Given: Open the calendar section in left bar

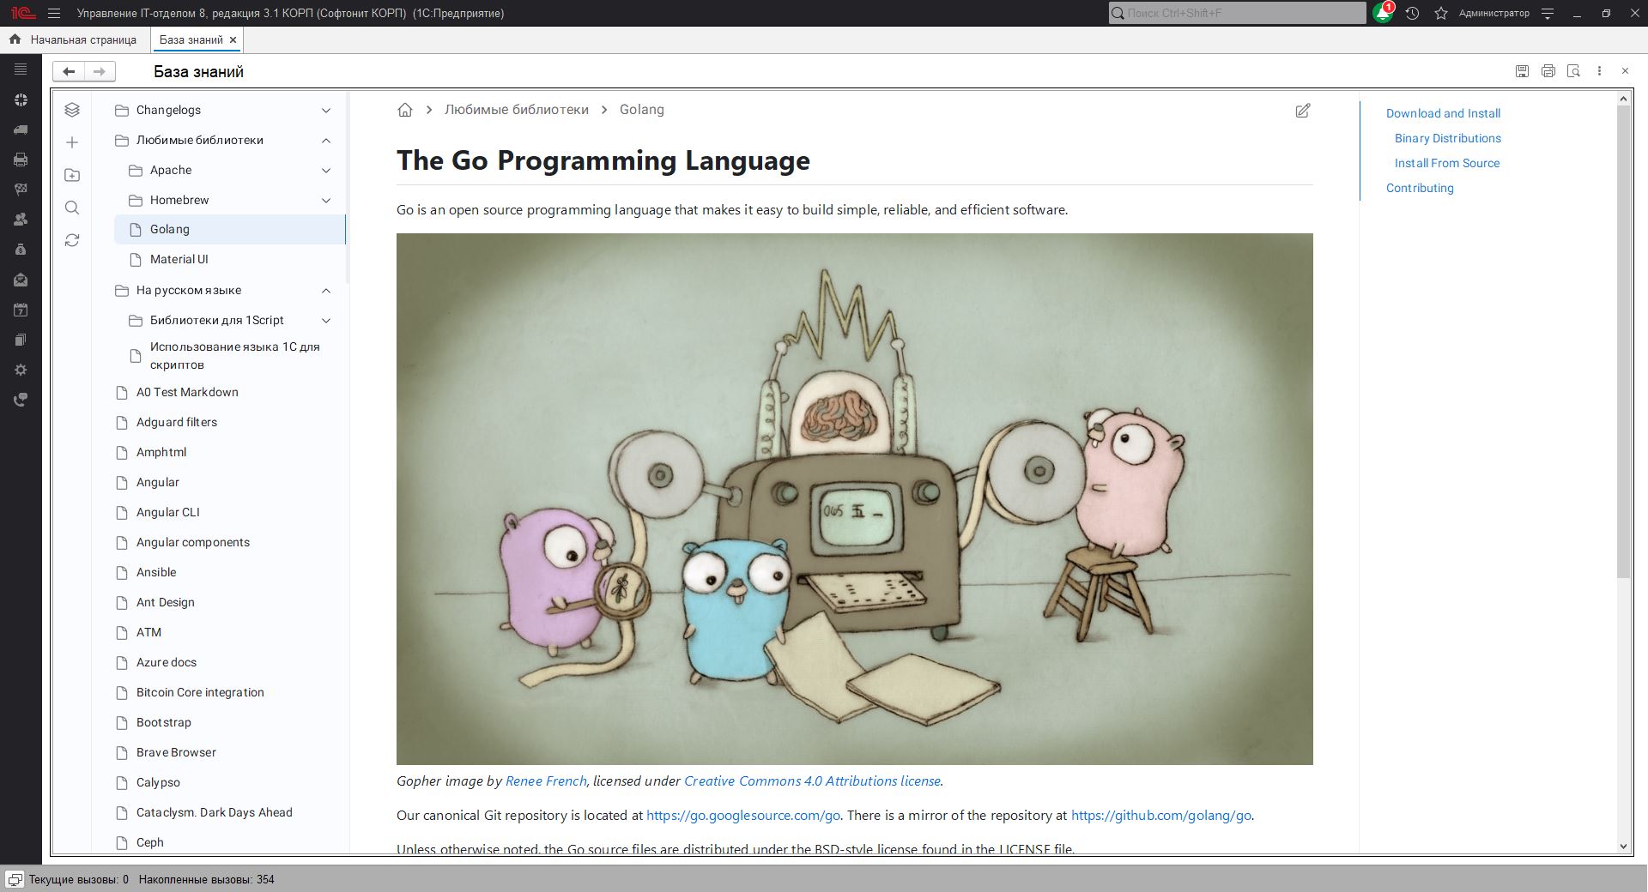Looking at the screenshot, I should pos(21,310).
